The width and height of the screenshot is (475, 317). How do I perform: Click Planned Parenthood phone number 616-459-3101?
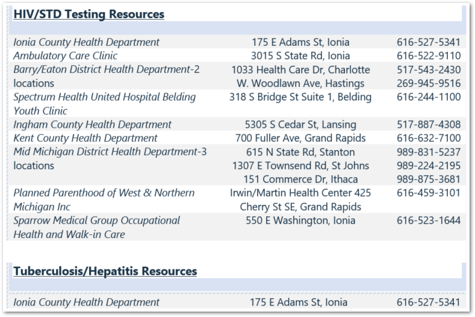pyautogui.click(x=428, y=193)
